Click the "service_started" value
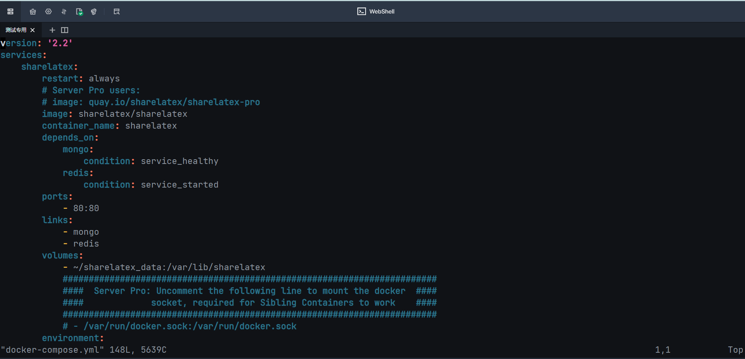This screenshot has width=745, height=359. (x=180, y=185)
